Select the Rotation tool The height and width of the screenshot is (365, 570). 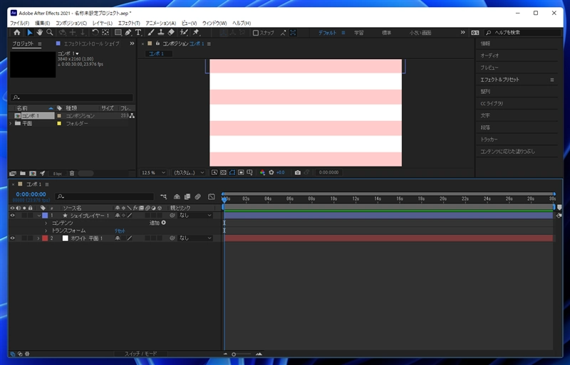click(x=95, y=33)
